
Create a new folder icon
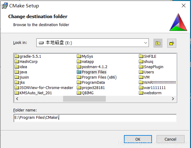click(172, 43)
